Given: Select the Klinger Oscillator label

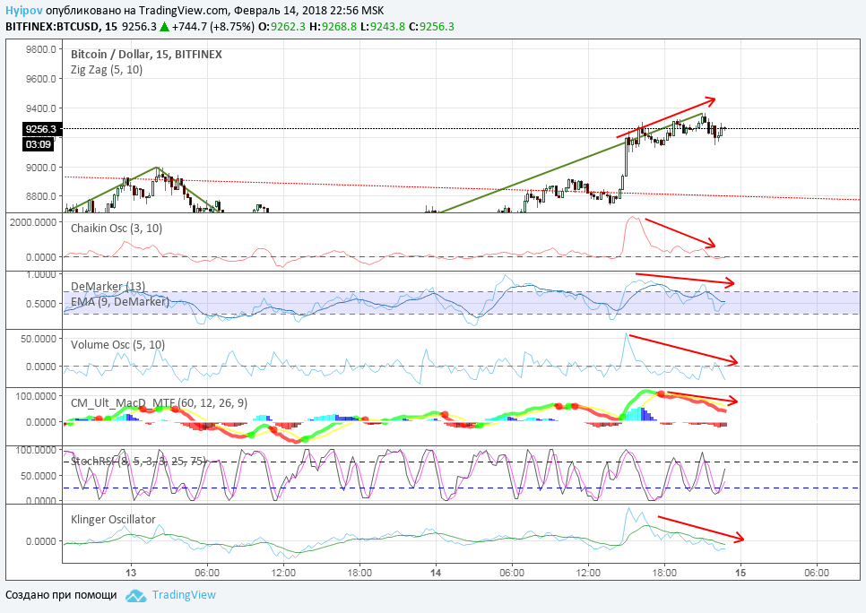Looking at the screenshot, I should pyautogui.click(x=113, y=519).
